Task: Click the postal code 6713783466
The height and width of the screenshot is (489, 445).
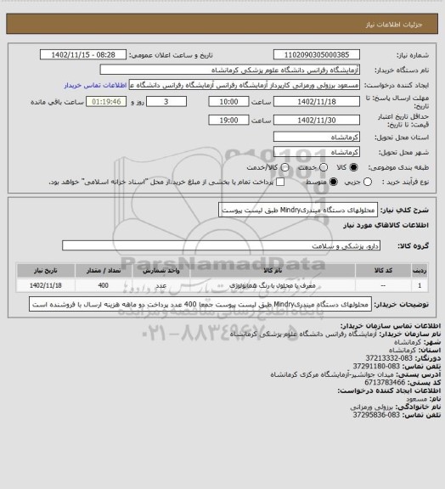Action: (x=385, y=383)
